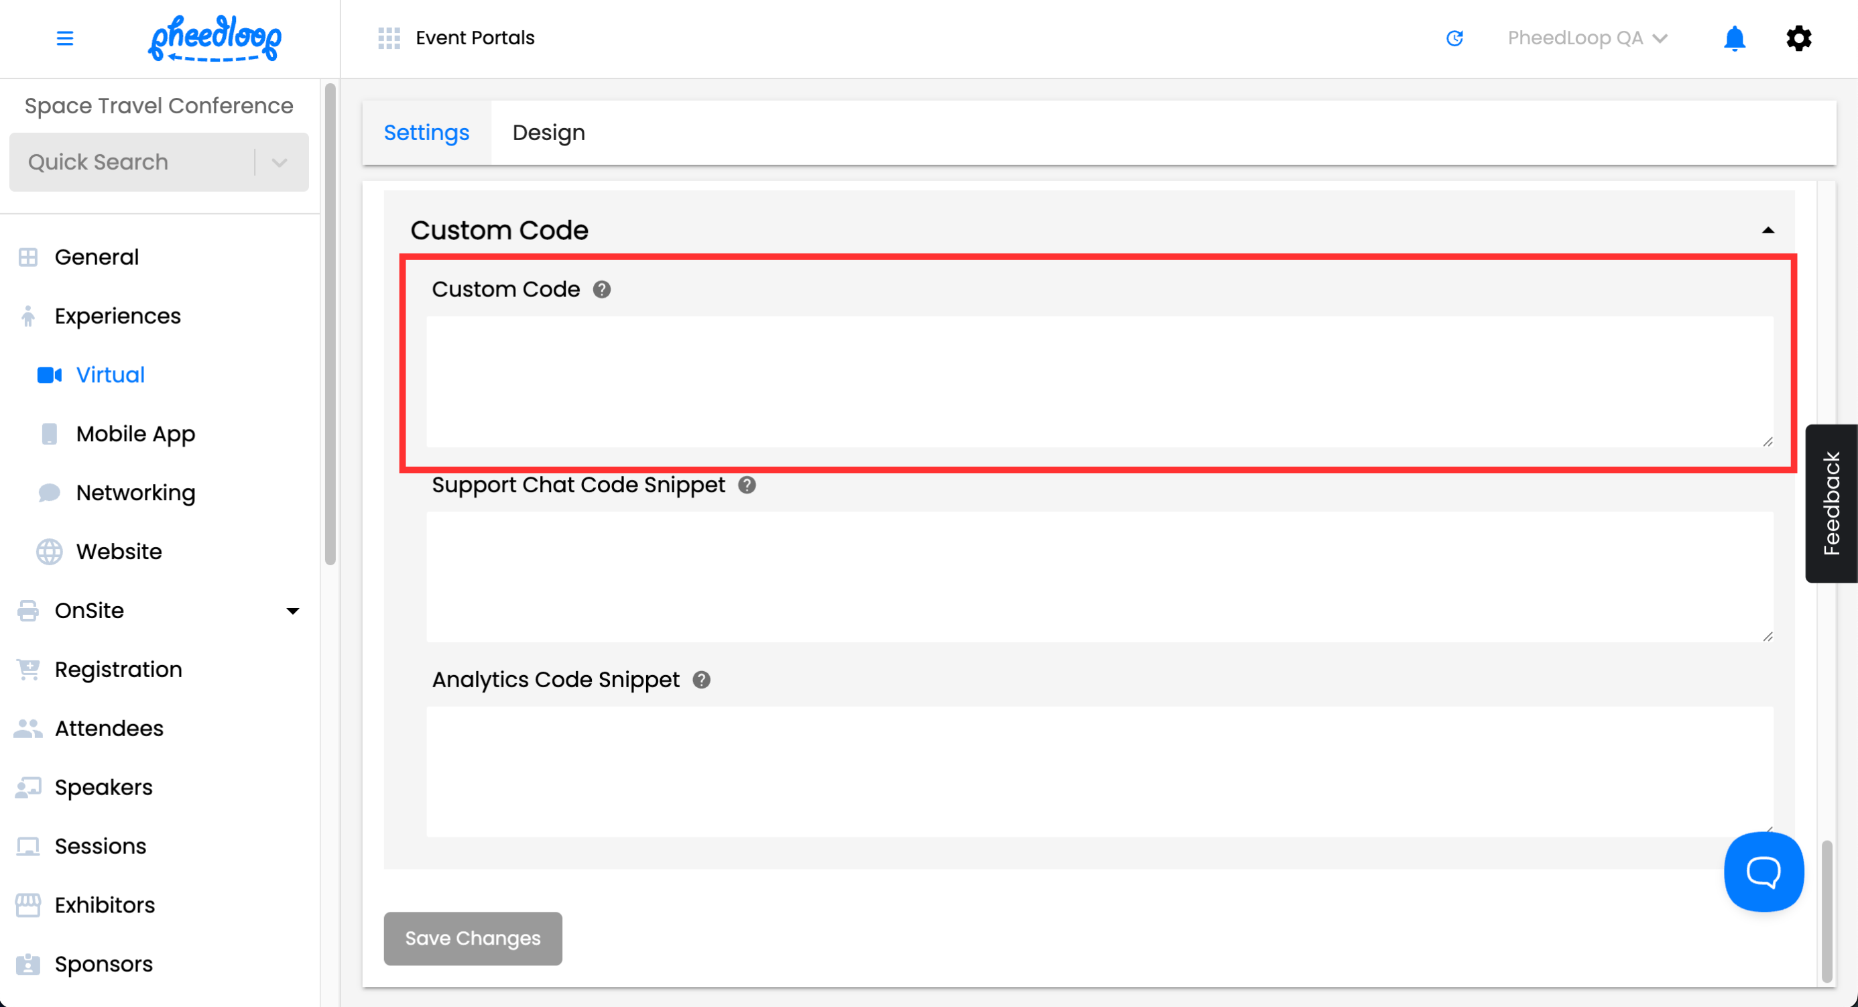1858x1007 pixels.
Task: Open General in the sidebar
Action: [x=97, y=257]
